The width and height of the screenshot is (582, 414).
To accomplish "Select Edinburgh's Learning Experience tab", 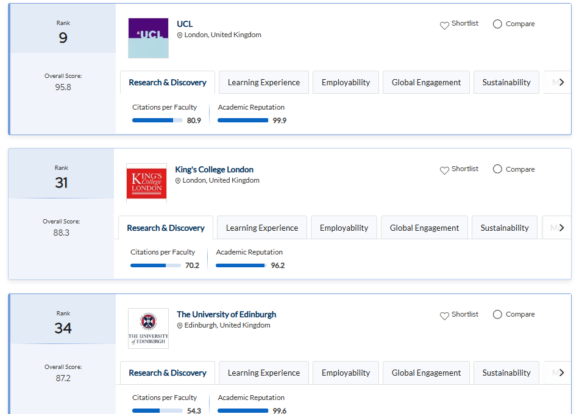I will [x=264, y=373].
